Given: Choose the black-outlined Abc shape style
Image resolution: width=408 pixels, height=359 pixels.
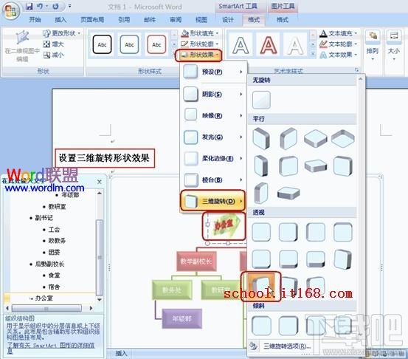Looking at the screenshot, I should tap(102, 44).
